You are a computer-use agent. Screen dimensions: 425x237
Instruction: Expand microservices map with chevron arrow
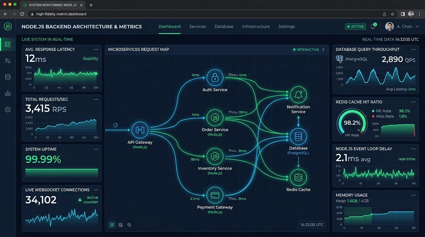(x=323, y=49)
